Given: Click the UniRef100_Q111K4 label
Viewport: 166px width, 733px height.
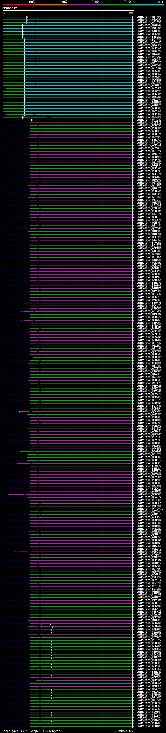Looking at the screenshot, I should coord(149,346).
